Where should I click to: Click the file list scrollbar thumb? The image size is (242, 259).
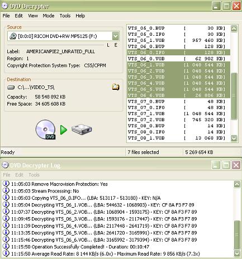pyautogui.click(x=234, y=96)
